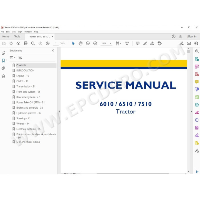Share a link to this file
The width and height of the screenshot is (200, 200).
[x=181, y=43]
